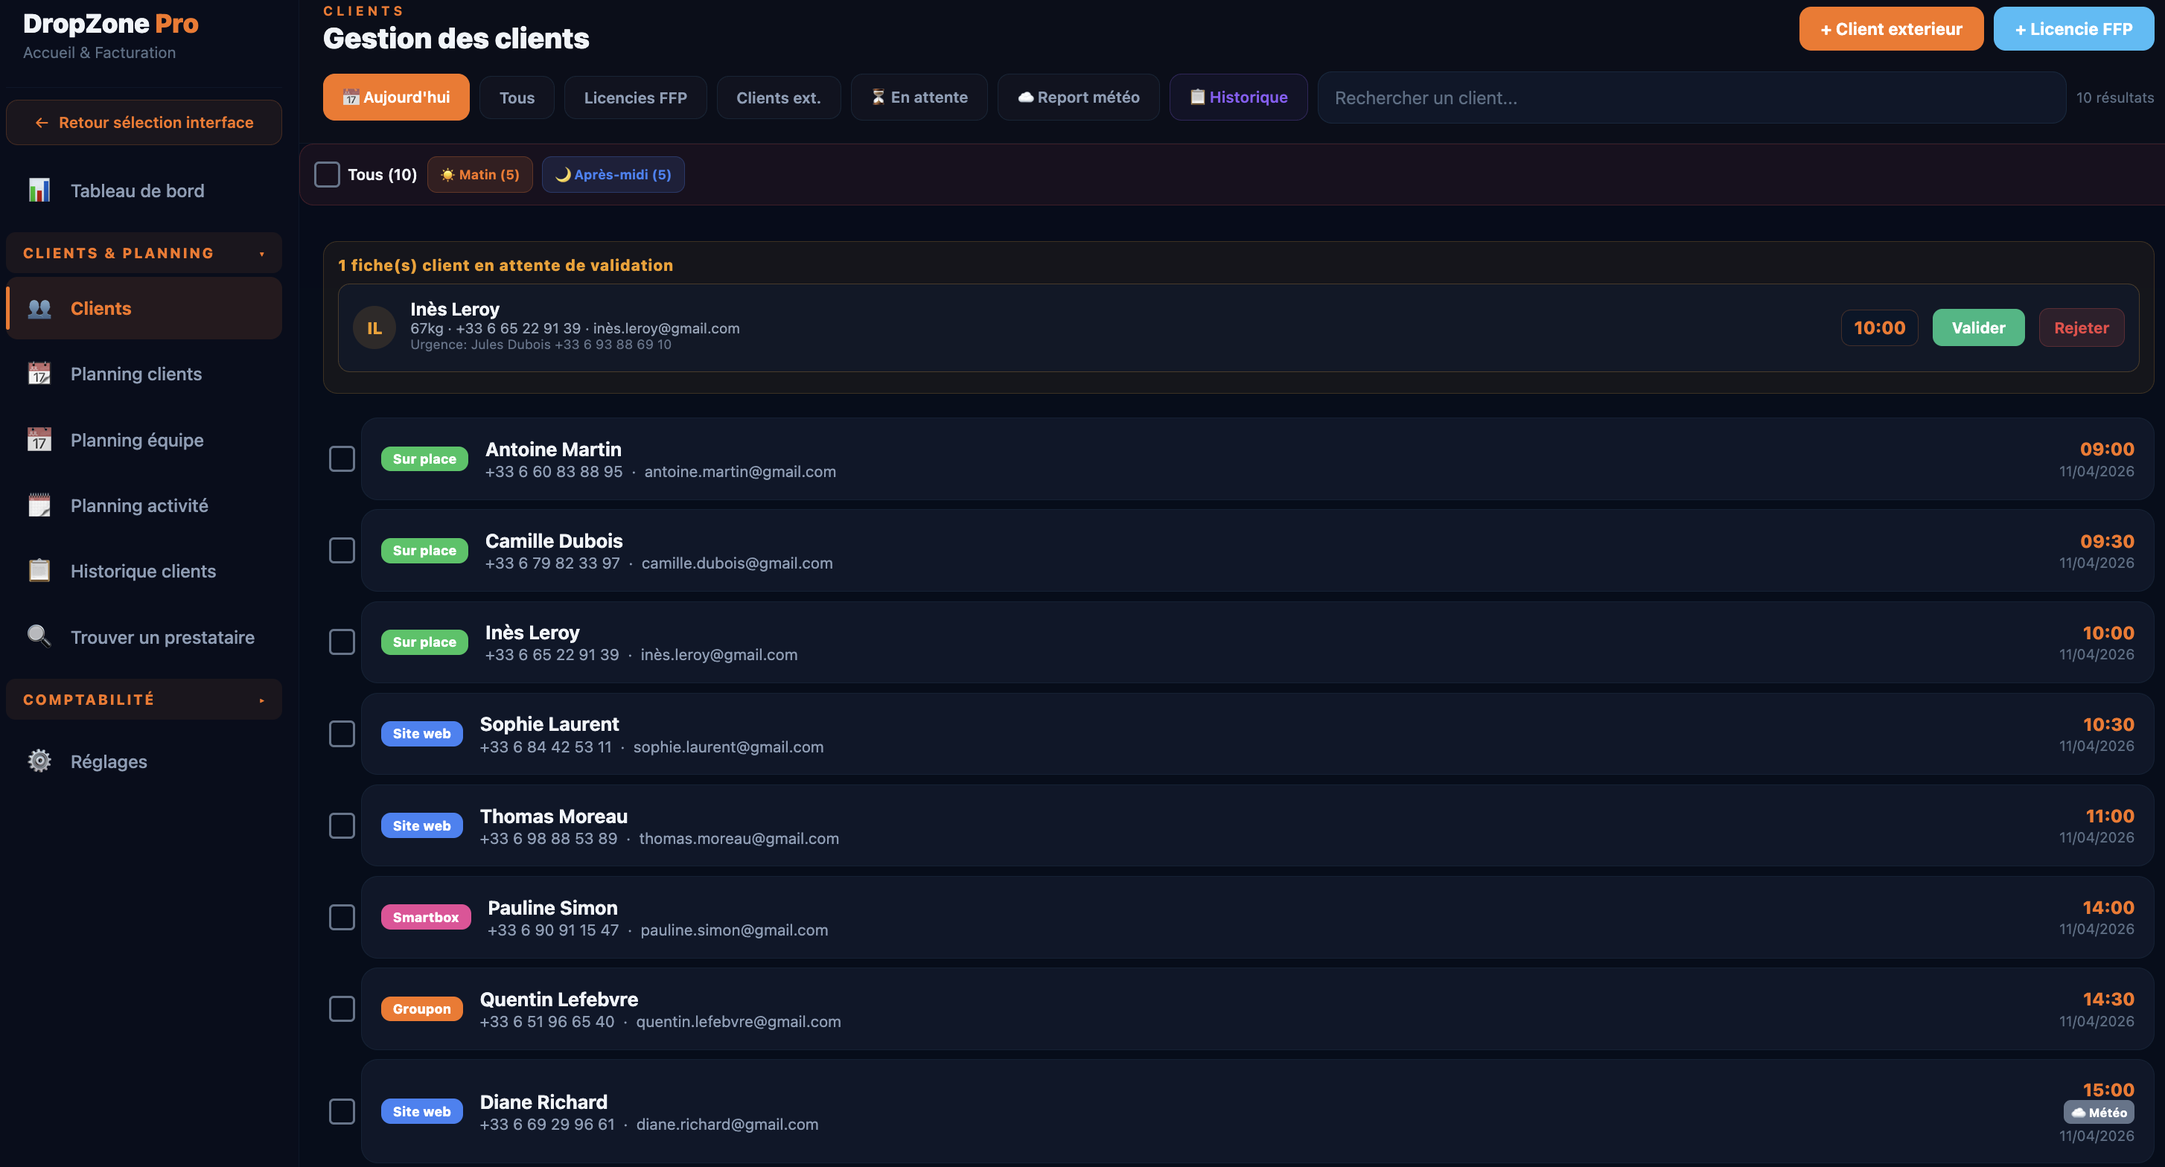Click Trouver un prestataire magnifier icon
The height and width of the screenshot is (1167, 2165).
point(39,637)
